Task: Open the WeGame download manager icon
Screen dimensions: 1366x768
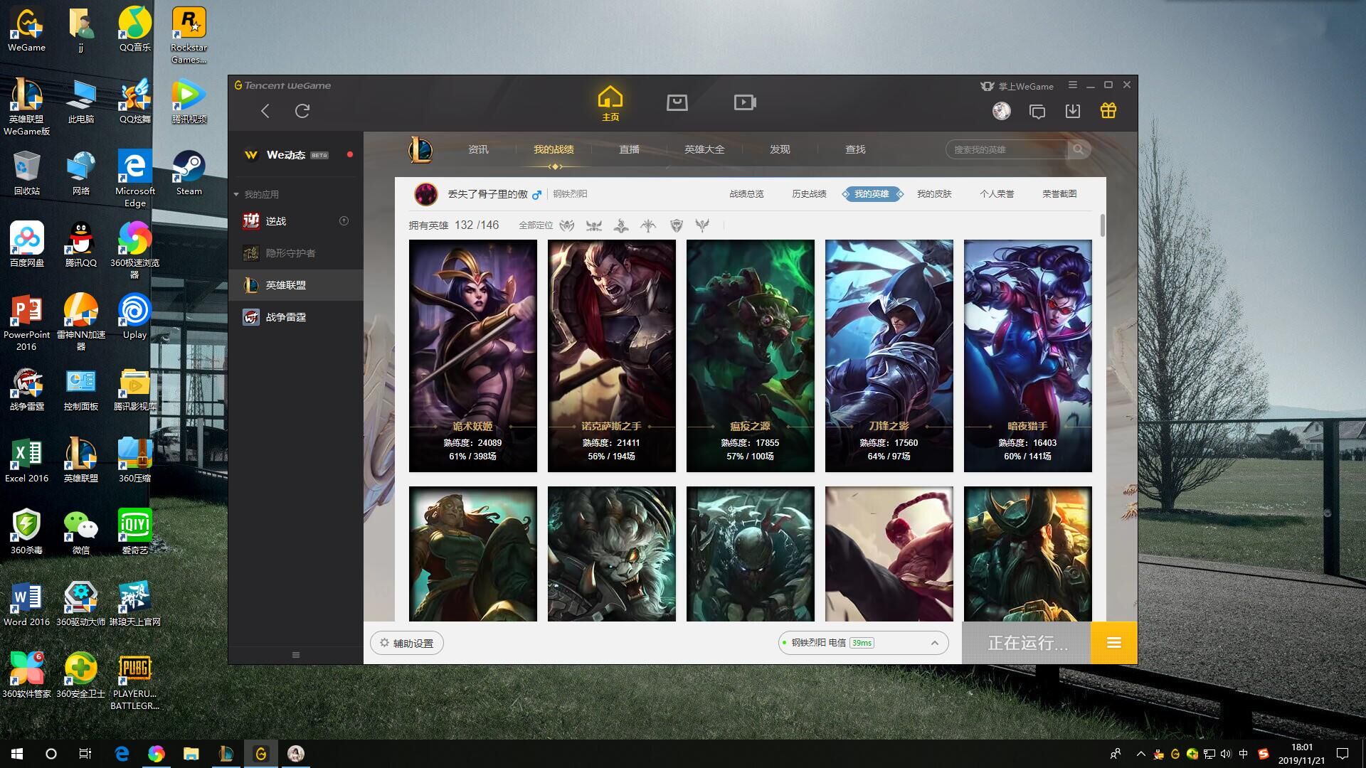Action: click(x=1073, y=111)
